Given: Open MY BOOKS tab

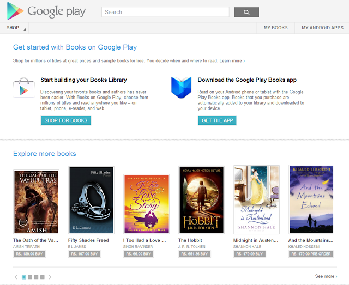Looking at the screenshot, I should coord(275,28).
